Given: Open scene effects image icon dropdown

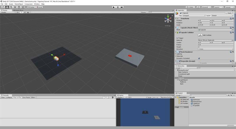Looking at the screenshot, I should pos(28,12).
